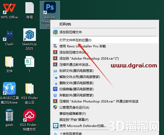Click the archive icon beside 添加到压缩文件

tap(55, 32)
